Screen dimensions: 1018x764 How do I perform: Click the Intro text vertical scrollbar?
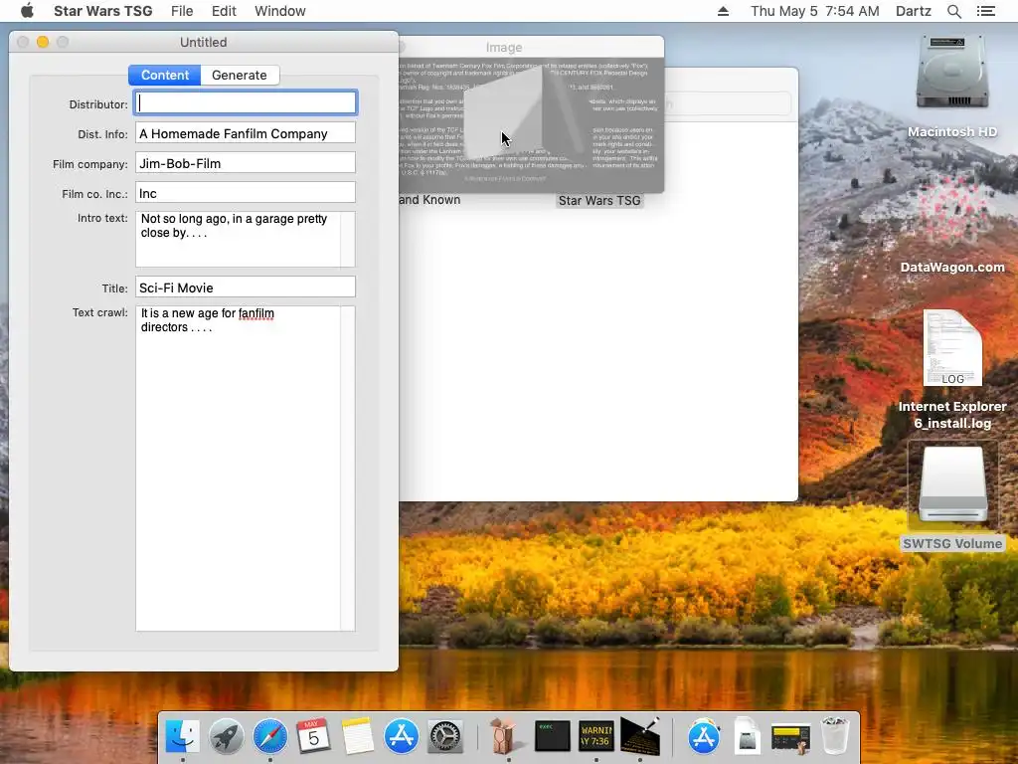[348, 239]
